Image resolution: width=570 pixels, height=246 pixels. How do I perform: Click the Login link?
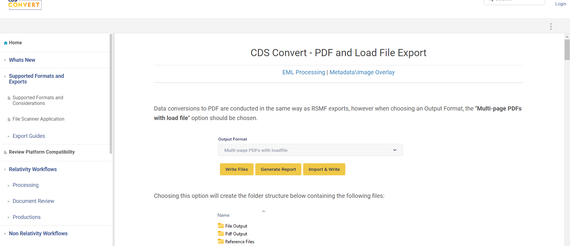(x=560, y=4)
